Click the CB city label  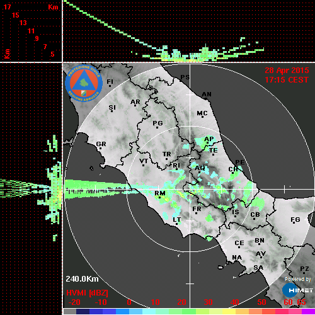click(255, 215)
